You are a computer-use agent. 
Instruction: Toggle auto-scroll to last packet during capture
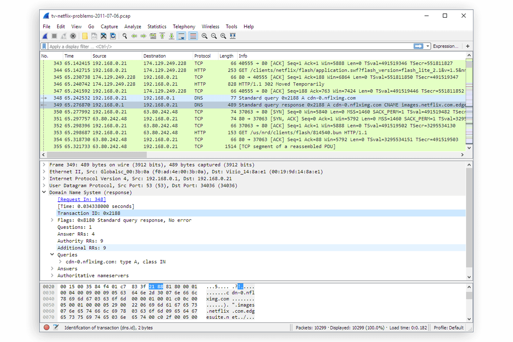tap(181, 36)
